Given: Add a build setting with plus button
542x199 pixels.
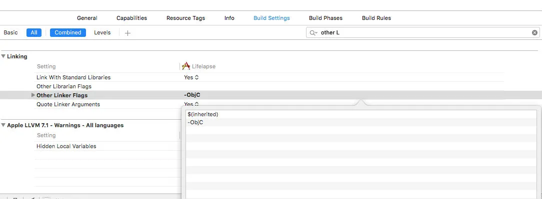Looking at the screenshot, I should (x=127, y=33).
